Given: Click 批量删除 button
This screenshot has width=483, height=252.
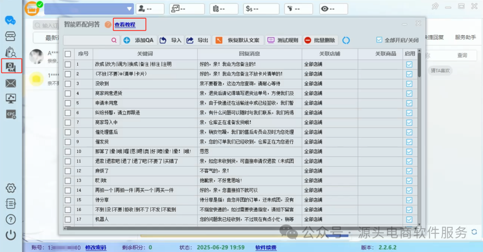Looking at the screenshot, I should 320,40.
